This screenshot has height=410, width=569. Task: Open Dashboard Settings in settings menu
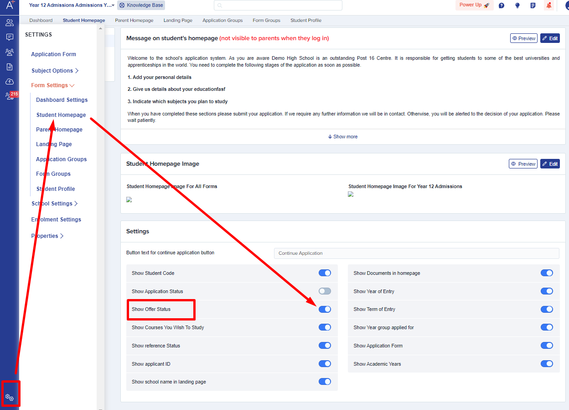tap(62, 100)
